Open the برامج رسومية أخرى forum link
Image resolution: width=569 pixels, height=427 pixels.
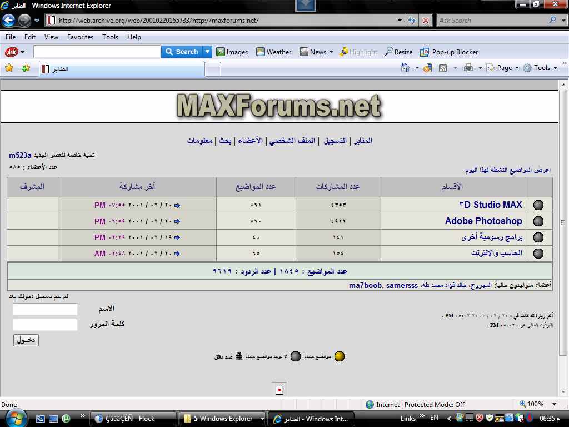point(492,237)
